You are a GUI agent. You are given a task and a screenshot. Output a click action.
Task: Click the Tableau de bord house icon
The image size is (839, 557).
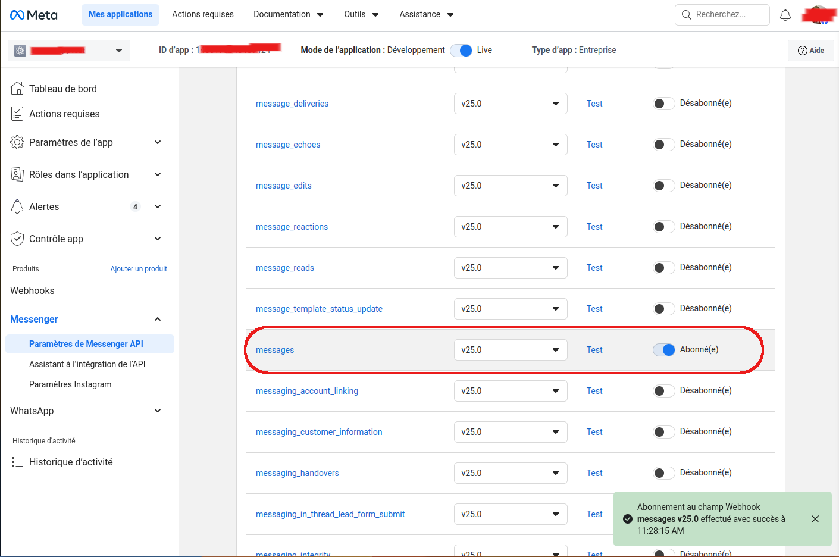coord(17,89)
